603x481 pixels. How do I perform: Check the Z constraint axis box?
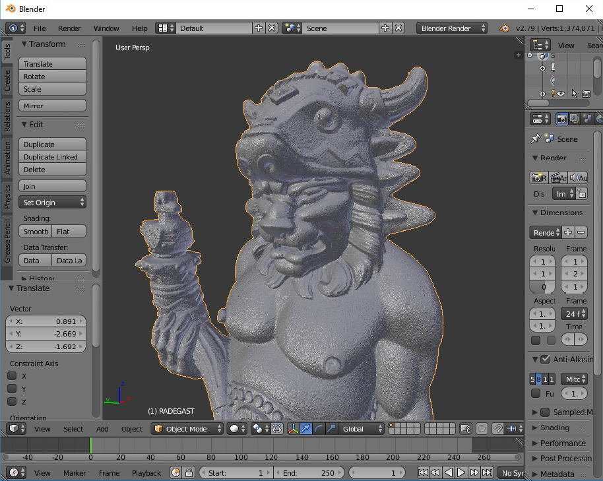[x=12, y=402]
